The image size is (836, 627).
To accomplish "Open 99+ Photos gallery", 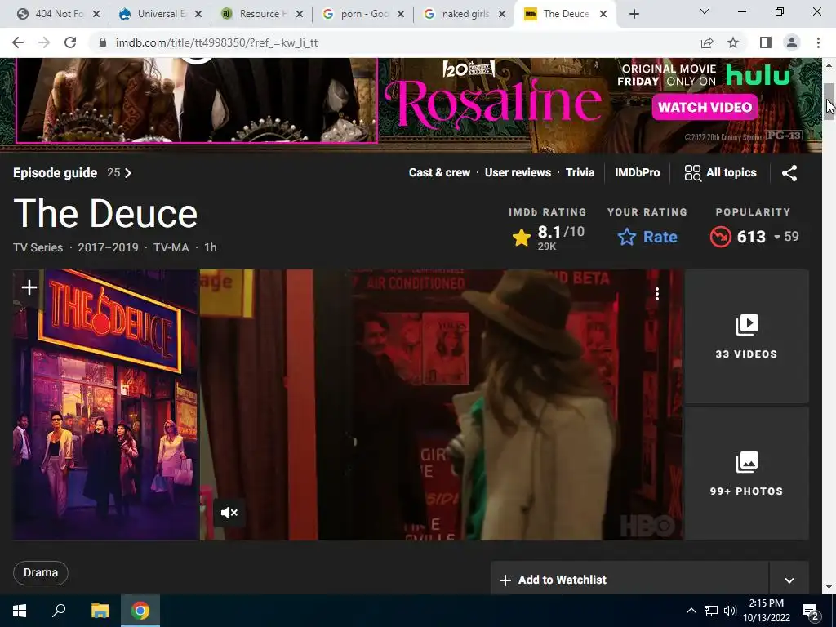I will [746, 474].
